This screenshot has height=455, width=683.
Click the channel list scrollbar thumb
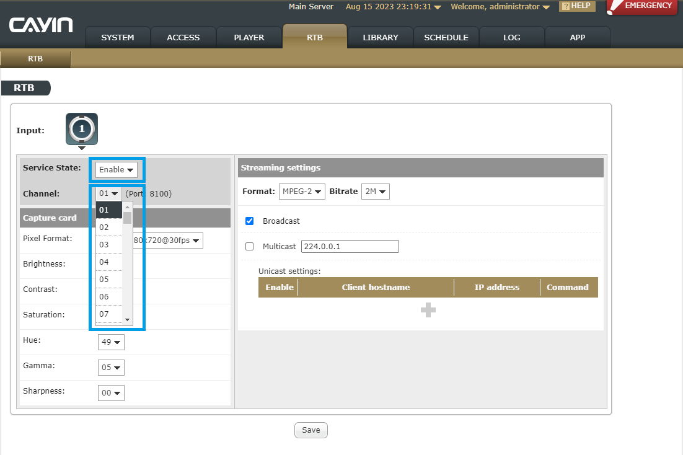point(127,218)
